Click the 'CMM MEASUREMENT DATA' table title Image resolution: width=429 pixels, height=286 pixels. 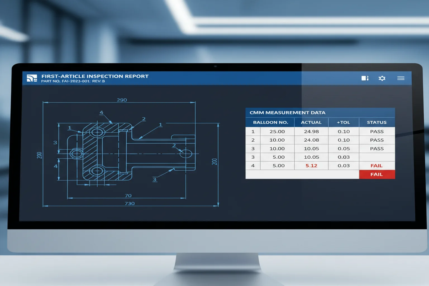287,113
